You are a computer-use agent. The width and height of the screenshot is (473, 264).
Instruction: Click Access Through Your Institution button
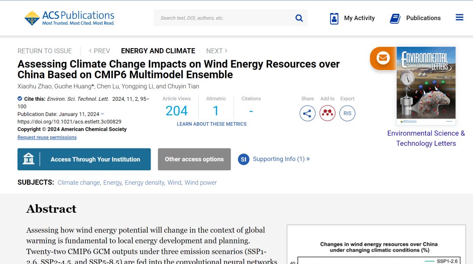point(84,159)
